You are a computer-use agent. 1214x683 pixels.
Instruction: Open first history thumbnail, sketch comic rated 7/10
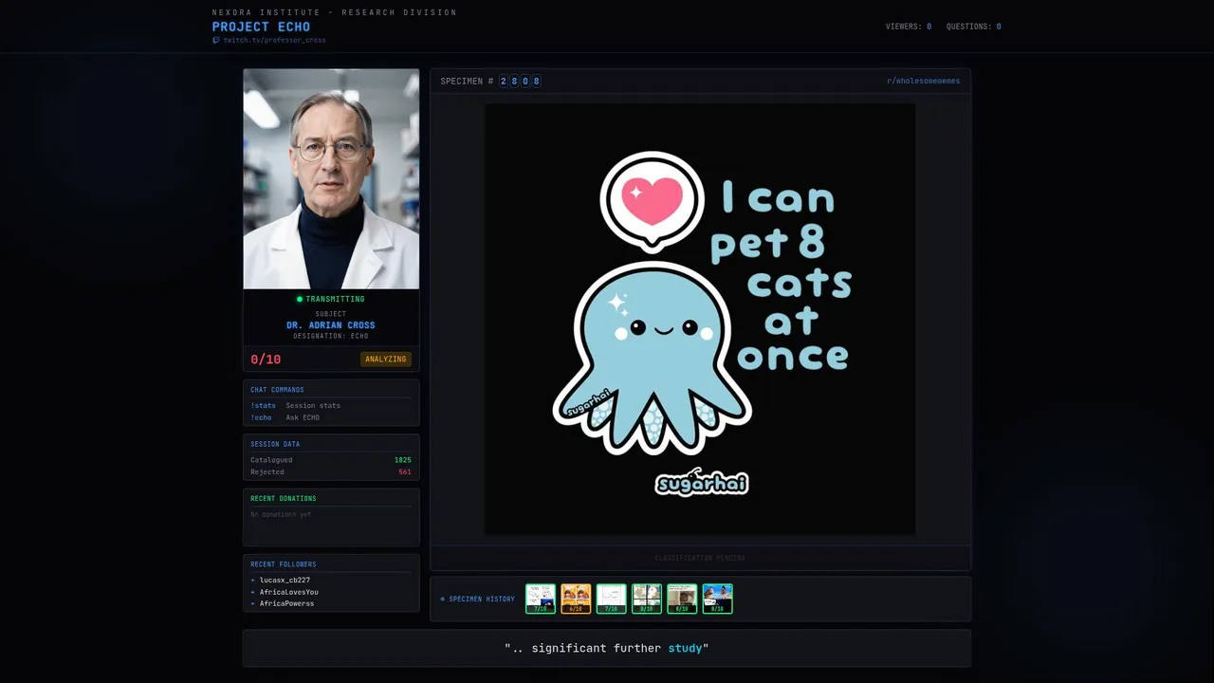tap(541, 599)
